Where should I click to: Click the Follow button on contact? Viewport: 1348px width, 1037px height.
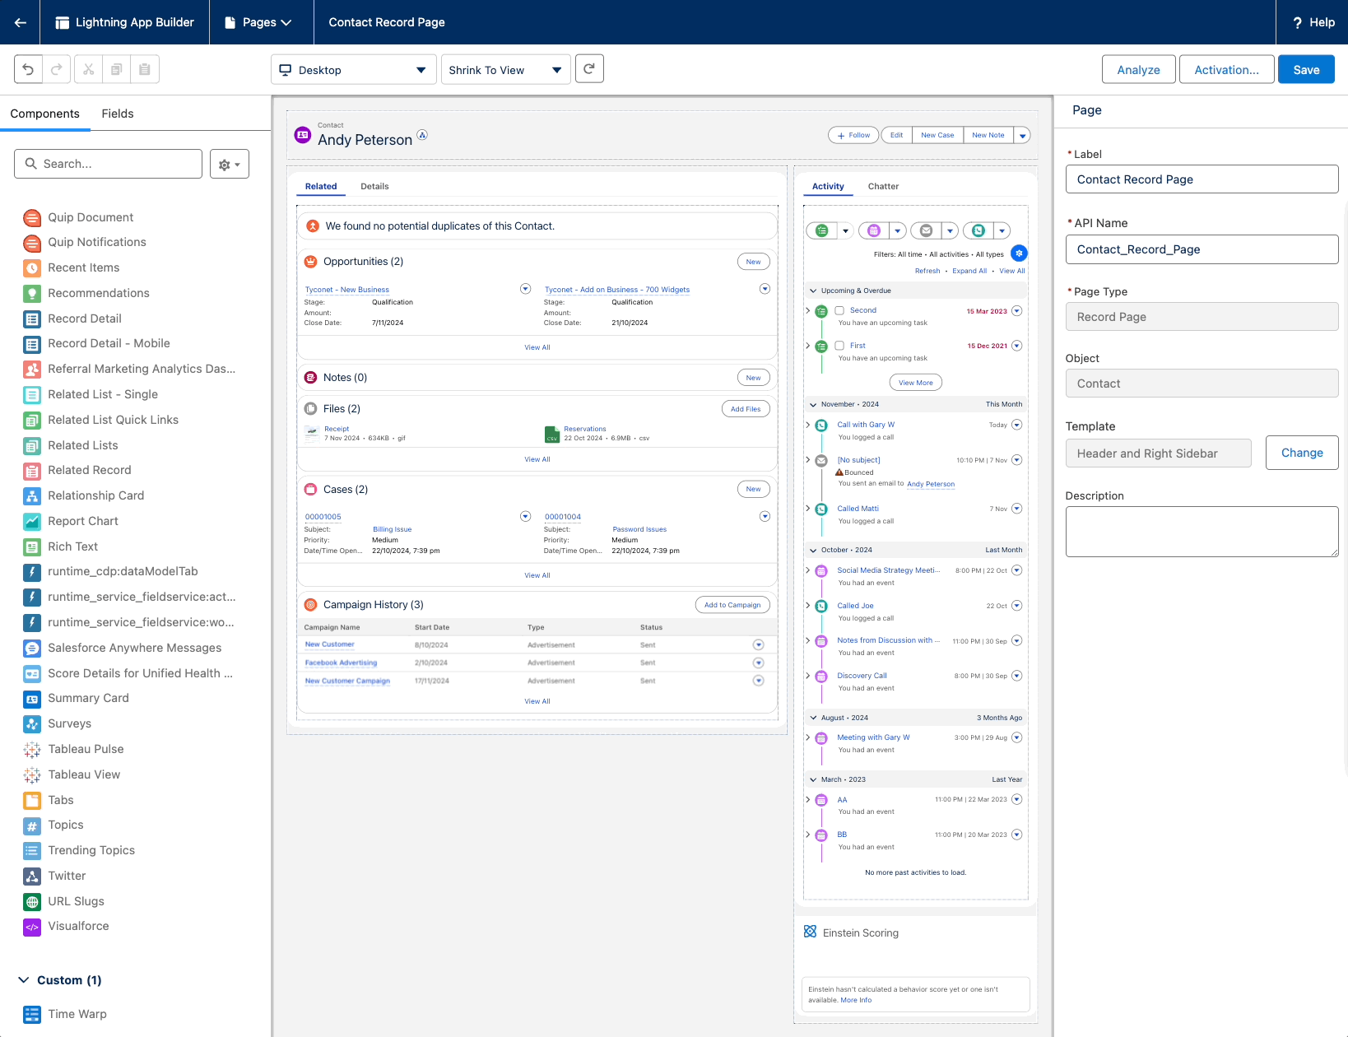tap(853, 135)
